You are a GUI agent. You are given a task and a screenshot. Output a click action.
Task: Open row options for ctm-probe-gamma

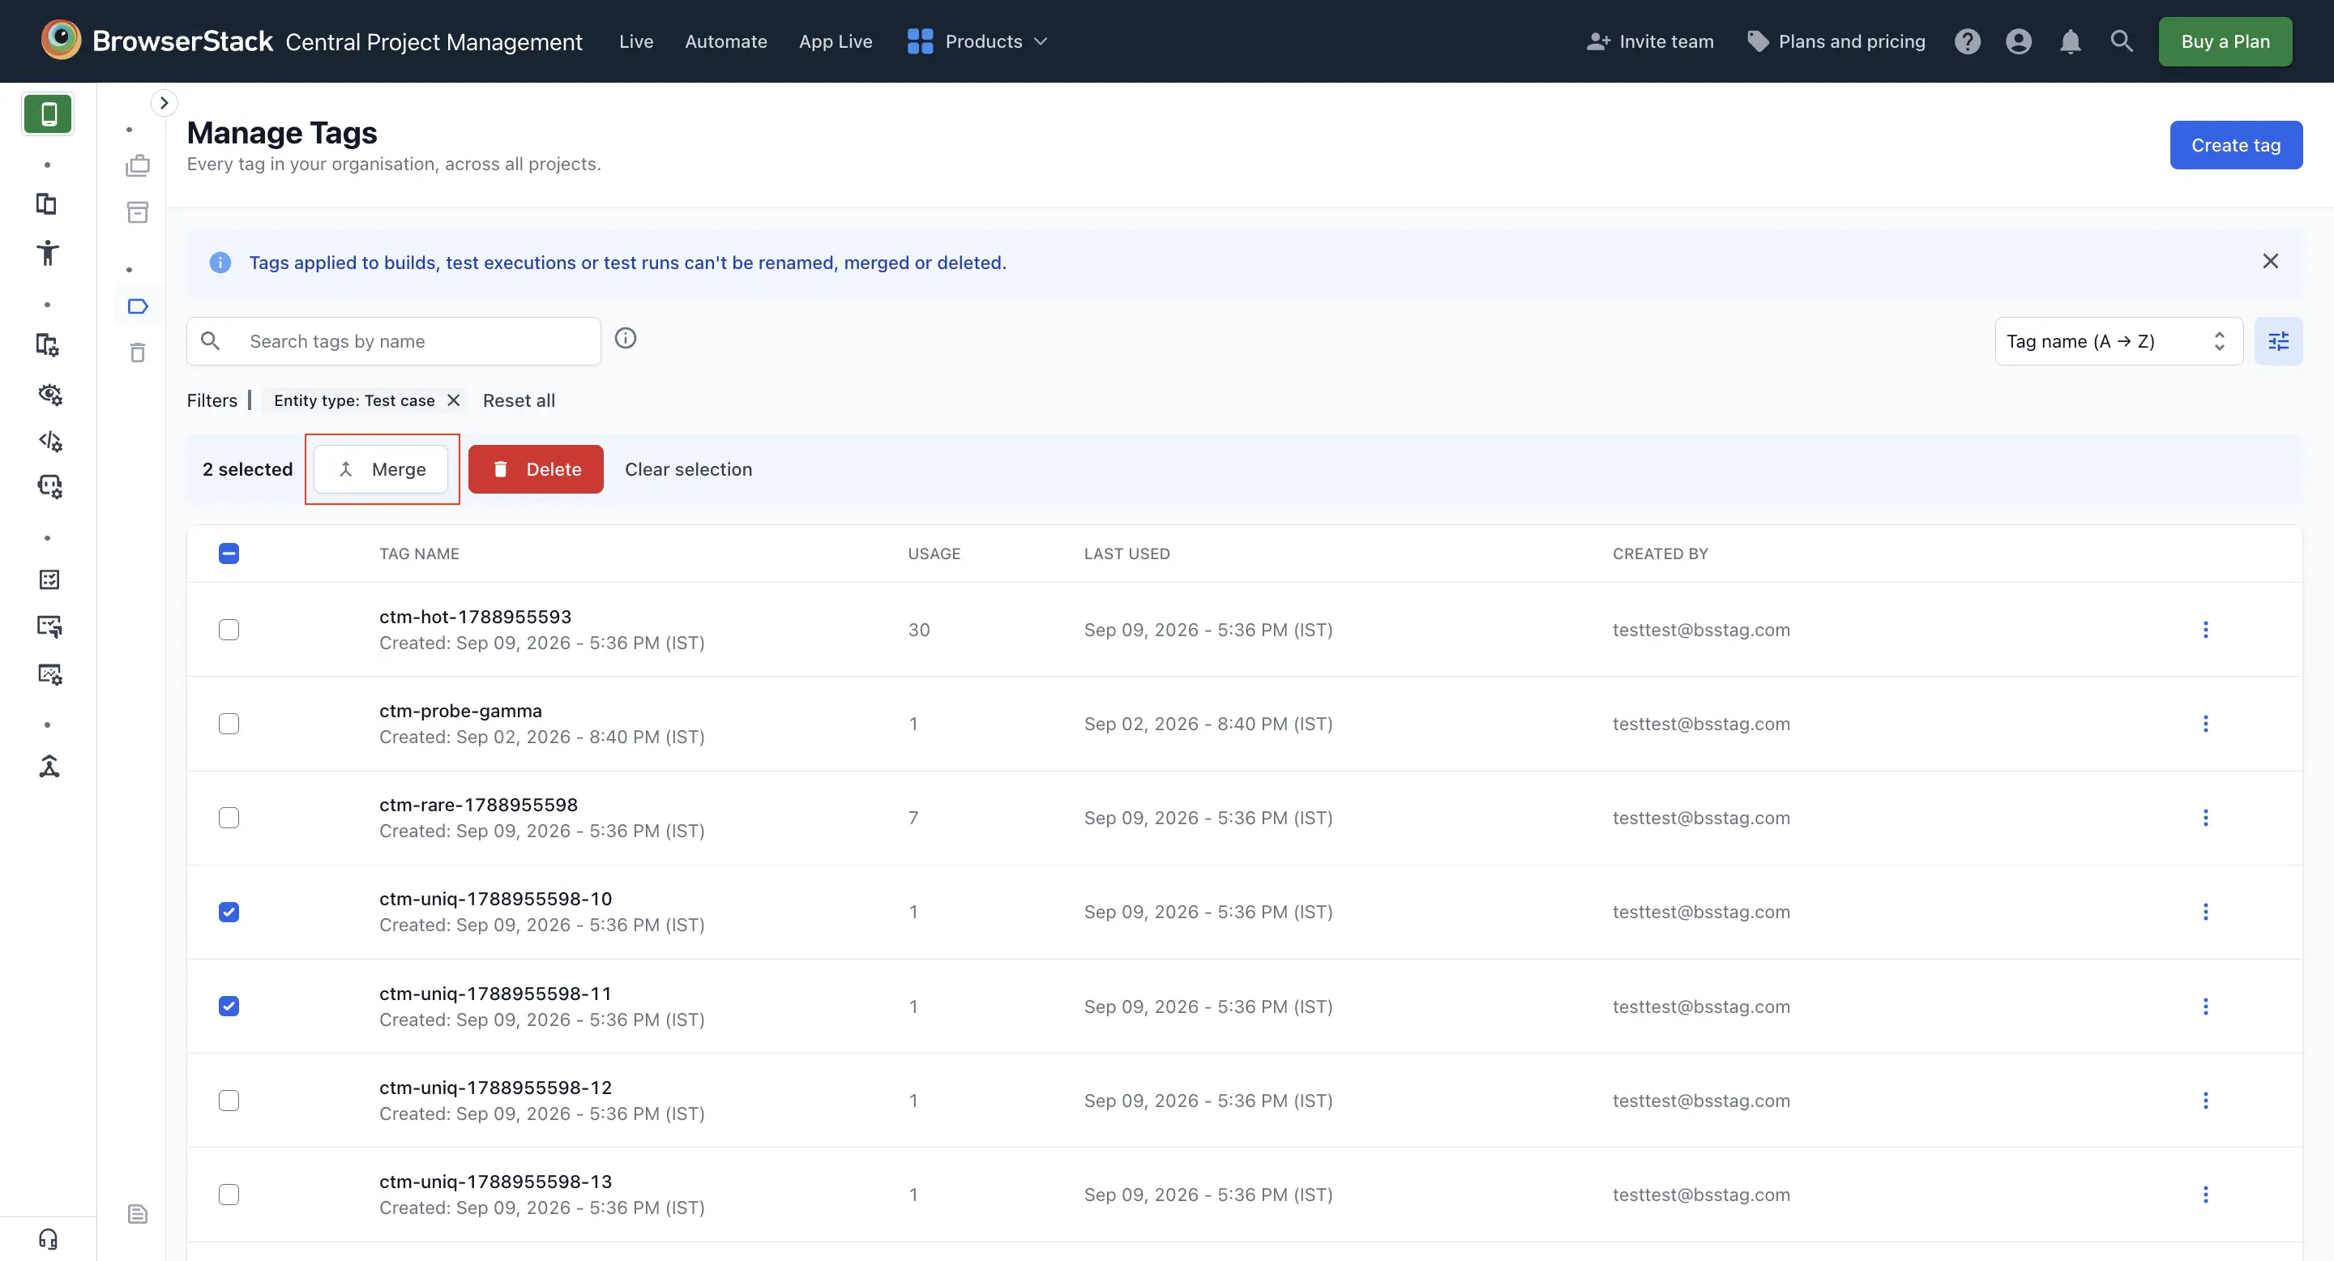pyautogui.click(x=2205, y=724)
